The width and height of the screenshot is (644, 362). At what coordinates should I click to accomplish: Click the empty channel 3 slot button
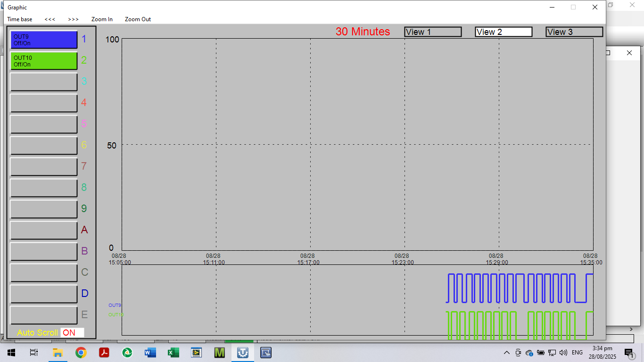pos(44,82)
